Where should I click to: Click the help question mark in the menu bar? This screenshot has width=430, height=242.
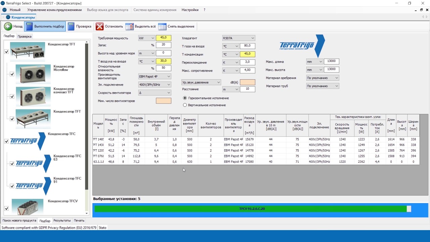click(x=205, y=10)
